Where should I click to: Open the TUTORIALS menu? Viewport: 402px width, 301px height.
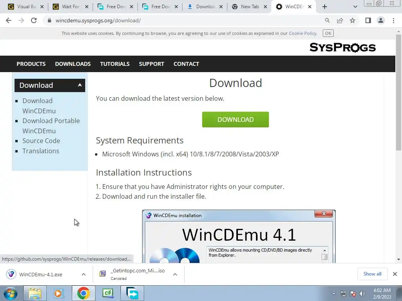[115, 64]
